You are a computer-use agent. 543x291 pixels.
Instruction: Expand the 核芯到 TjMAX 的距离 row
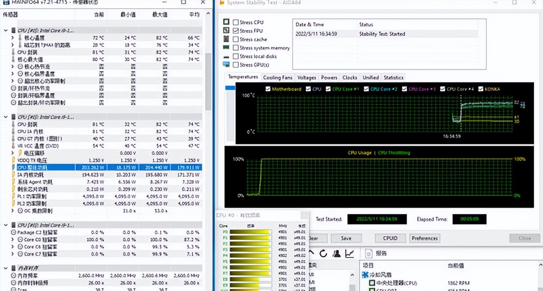tap(13, 45)
